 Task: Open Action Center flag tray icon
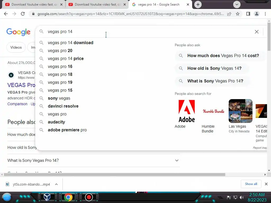coord(229,197)
